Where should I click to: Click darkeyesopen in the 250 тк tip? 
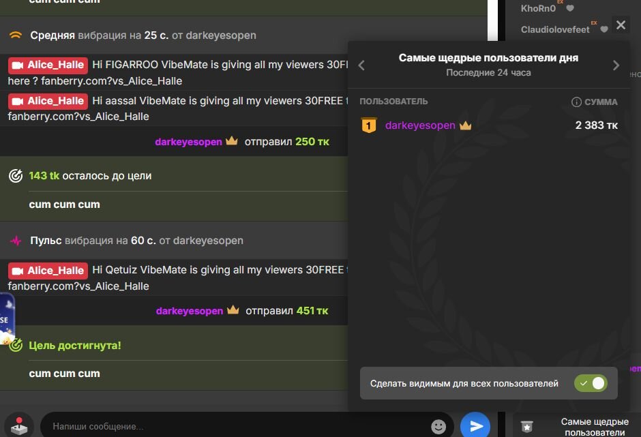(x=188, y=142)
